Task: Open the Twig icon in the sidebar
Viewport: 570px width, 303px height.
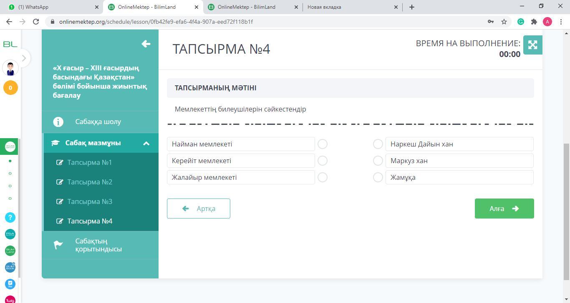Action: coord(10,300)
